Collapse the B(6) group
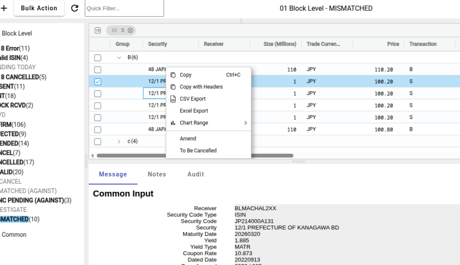Image resolution: width=460 pixels, height=265 pixels. click(119, 57)
